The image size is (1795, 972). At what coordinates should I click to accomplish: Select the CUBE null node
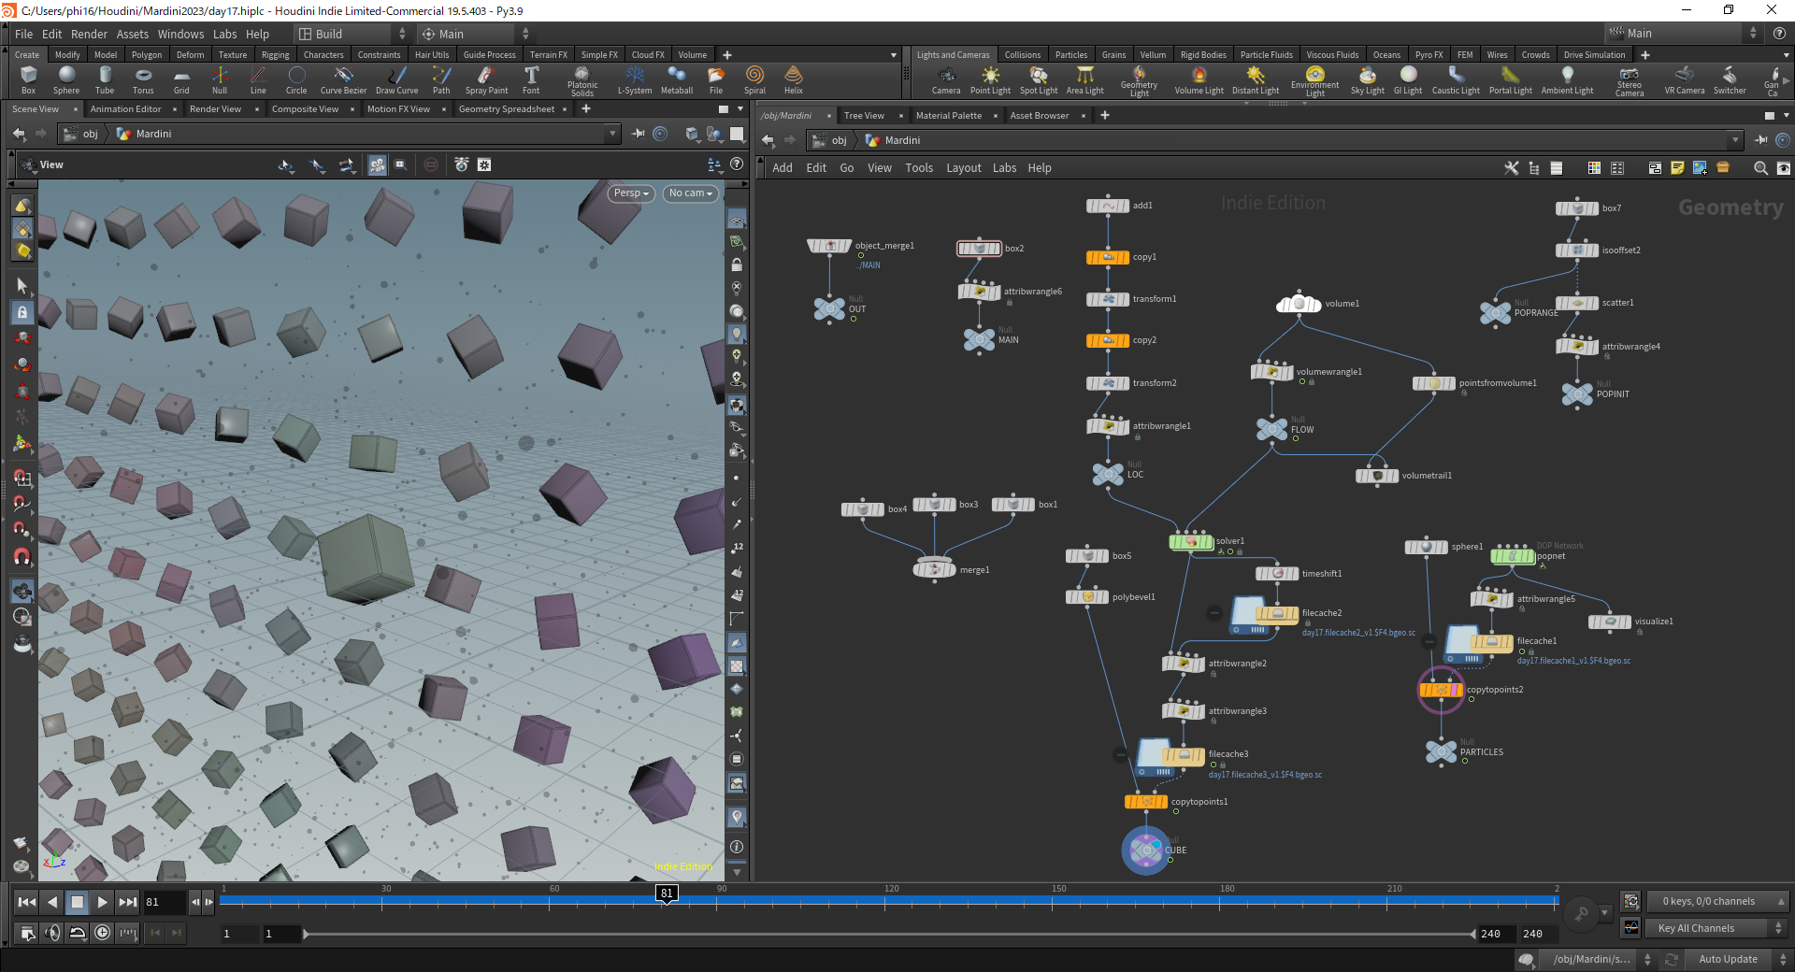pos(1146,850)
